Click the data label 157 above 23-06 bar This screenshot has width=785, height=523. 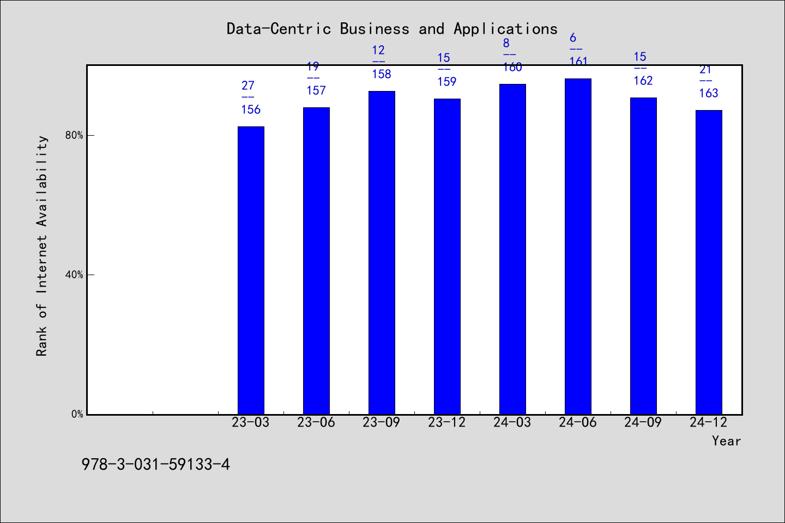[316, 90]
